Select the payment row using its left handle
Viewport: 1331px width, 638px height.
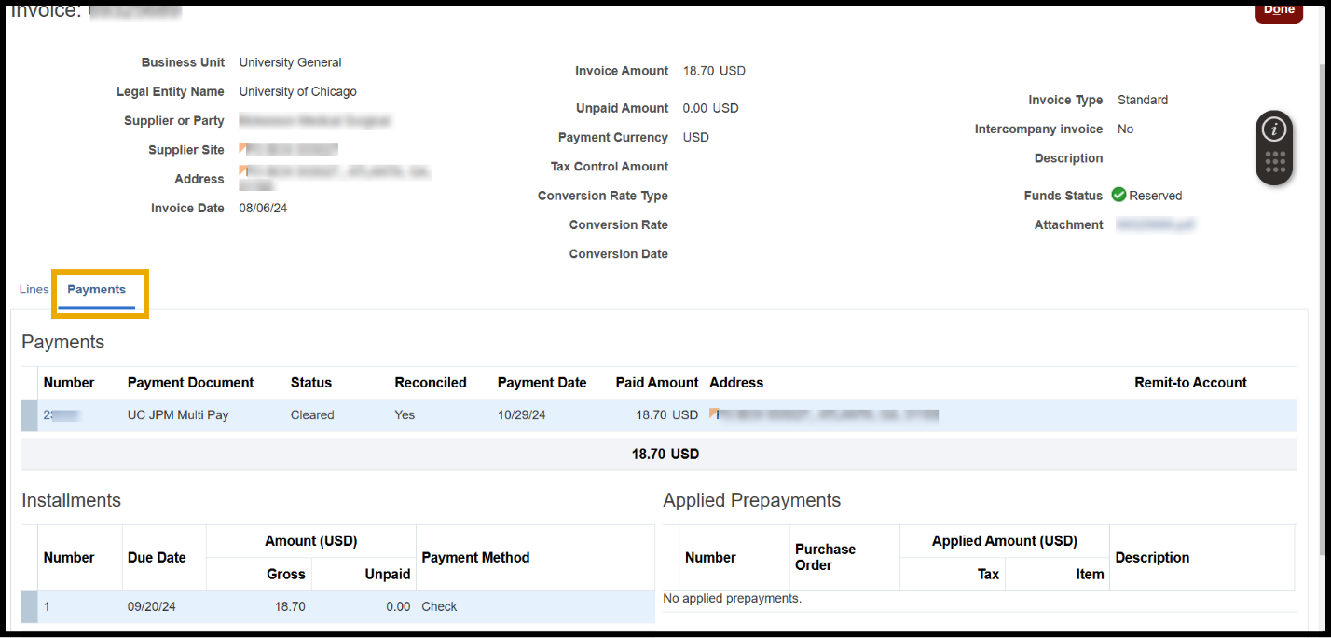click(29, 415)
